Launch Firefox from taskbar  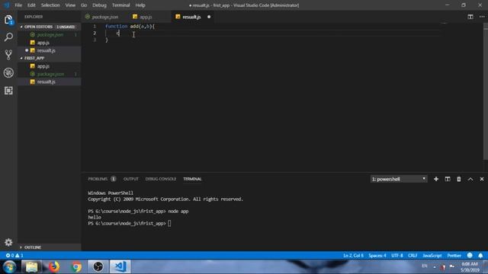54,267
